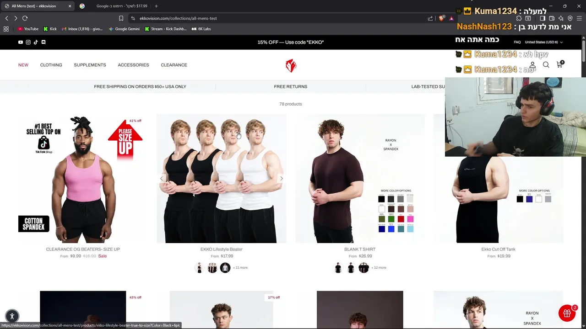Open a new tab with plus button
This screenshot has width=586, height=329.
pos(156,6)
